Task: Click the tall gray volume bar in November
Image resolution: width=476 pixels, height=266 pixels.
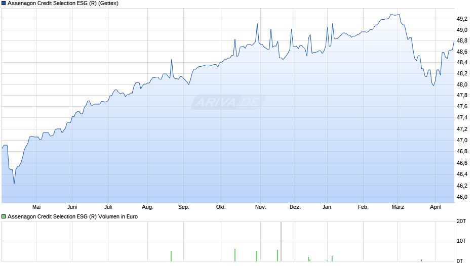Action: pos(281,241)
